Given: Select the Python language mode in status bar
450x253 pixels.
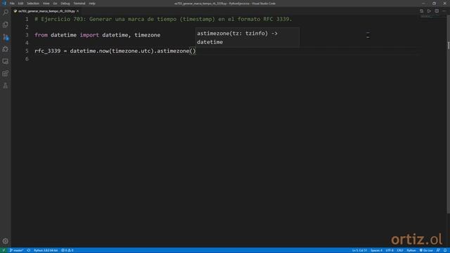Looking at the screenshot, I should coord(411,250).
